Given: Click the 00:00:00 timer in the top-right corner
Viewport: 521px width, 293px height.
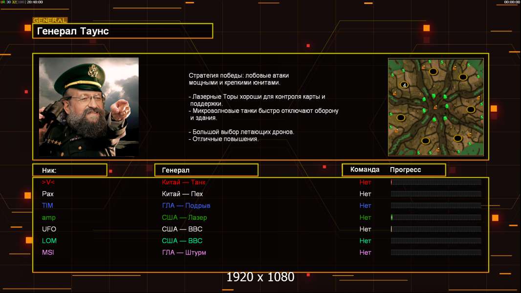Looking at the screenshot, I should coord(512,2).
